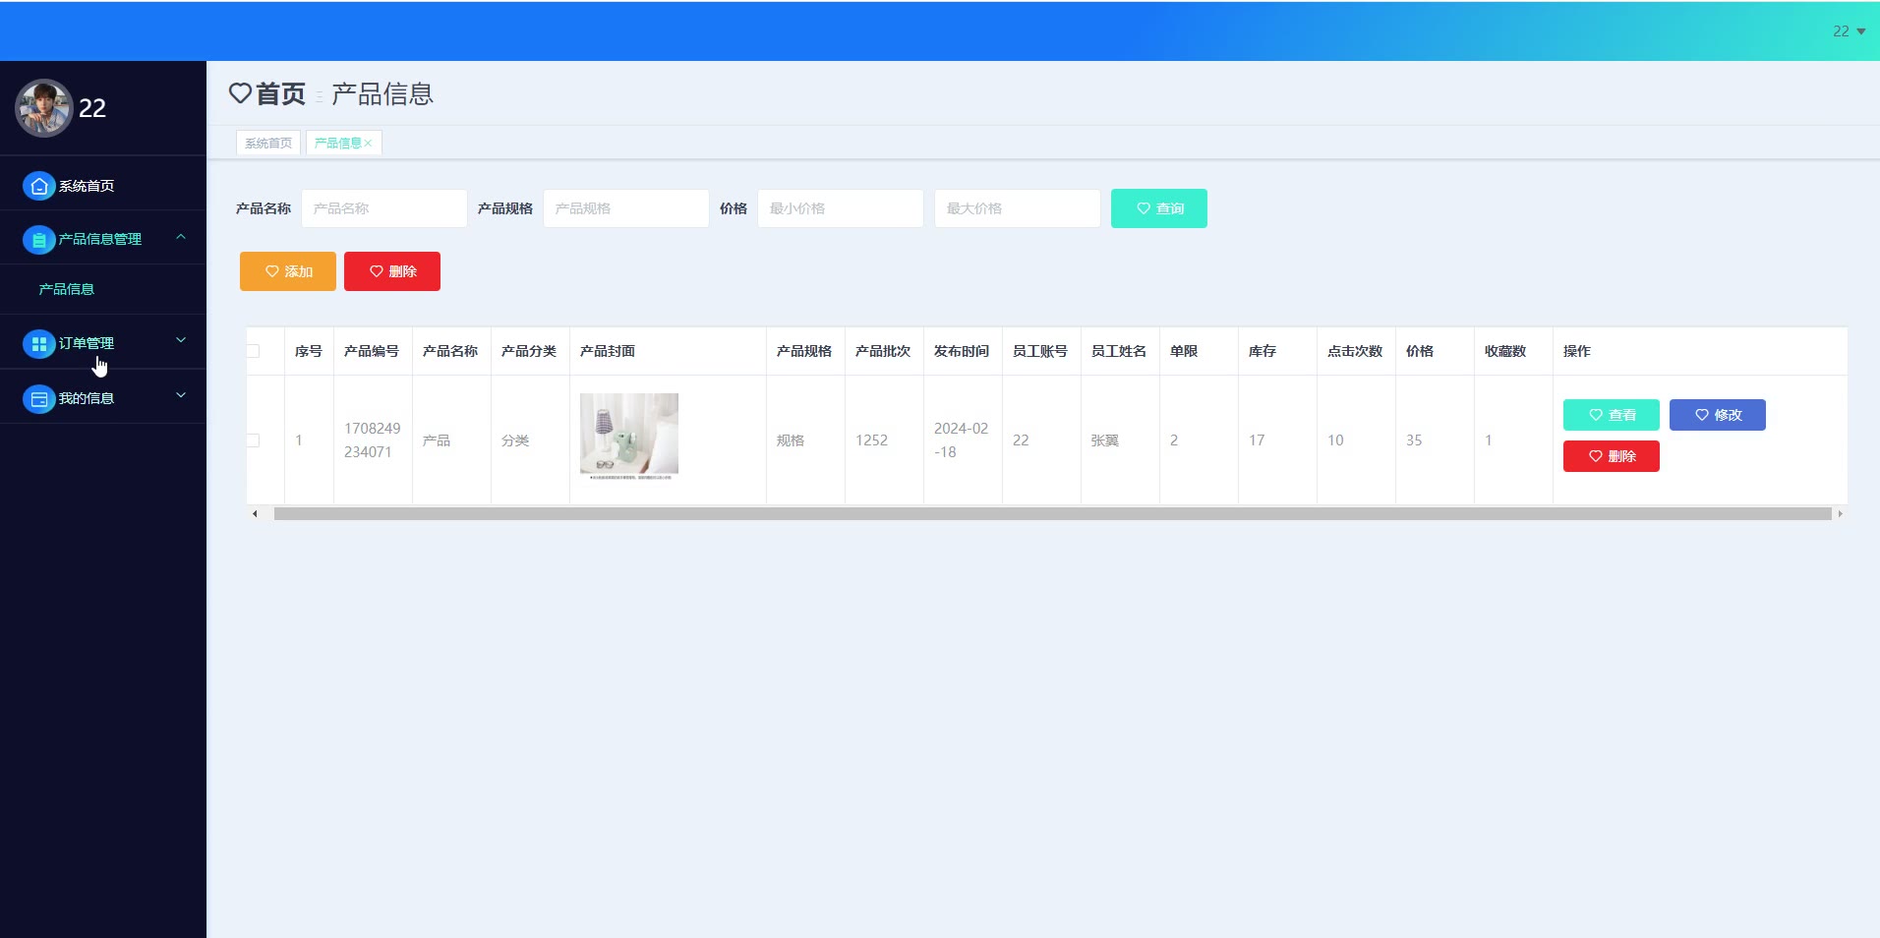Check the checkbox for row 1
This screenshot has width=1880, height=938.
[x=254, y=440]
